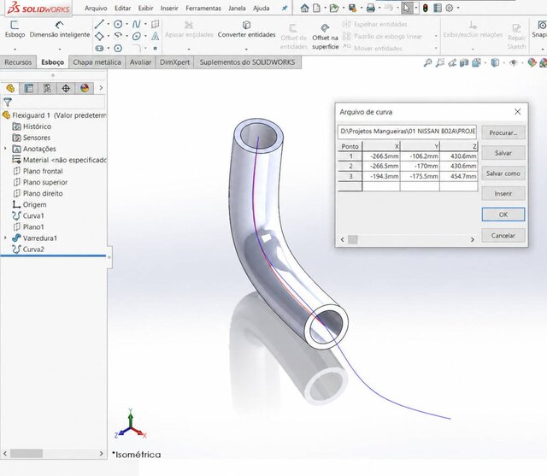547x476 pixels.
Task: Click the rollback bar below Curva2
Action: (x=53, y=256)
